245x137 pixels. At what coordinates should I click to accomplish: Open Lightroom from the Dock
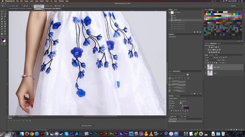pos(82,134)
